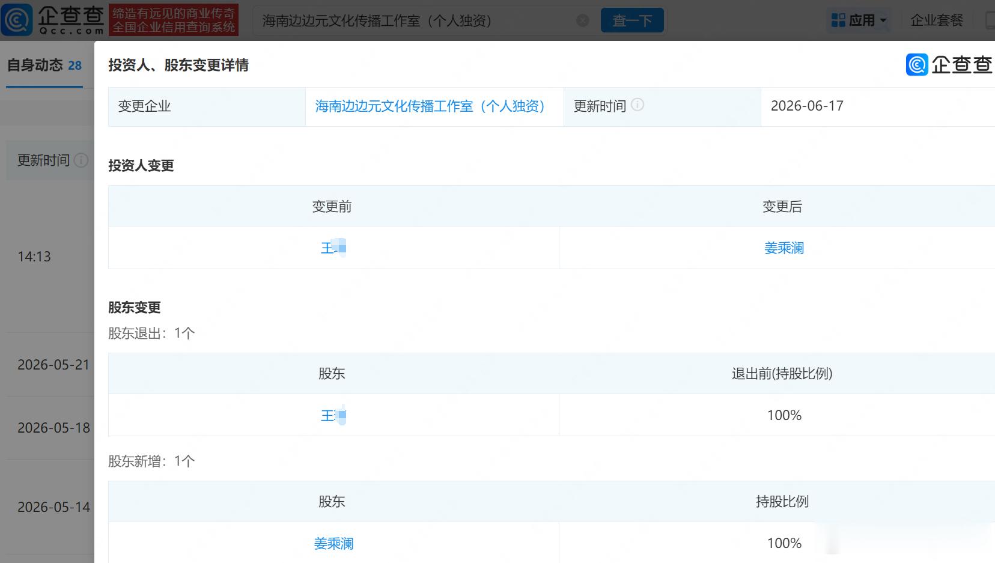
Task: Select the 2026-05-21 date row
Action: pos(53,365)
